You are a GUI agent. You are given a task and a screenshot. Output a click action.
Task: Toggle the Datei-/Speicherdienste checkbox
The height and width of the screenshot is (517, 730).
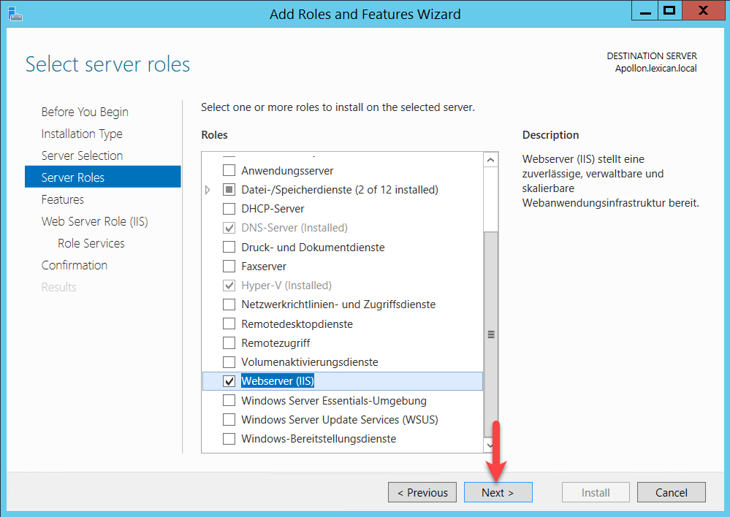229,190
